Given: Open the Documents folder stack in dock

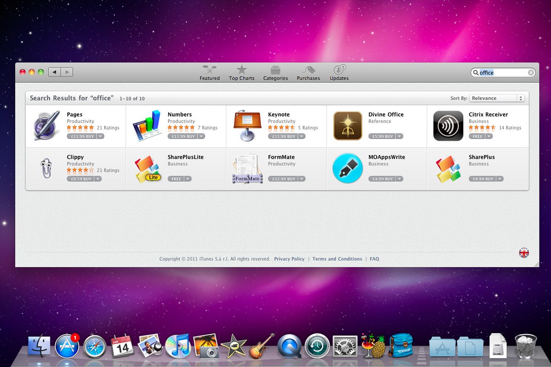Looking at the screenshot, I should 470,347.
